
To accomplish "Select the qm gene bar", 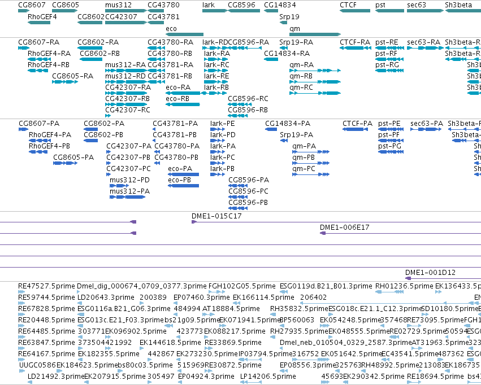I will point(315,34).
